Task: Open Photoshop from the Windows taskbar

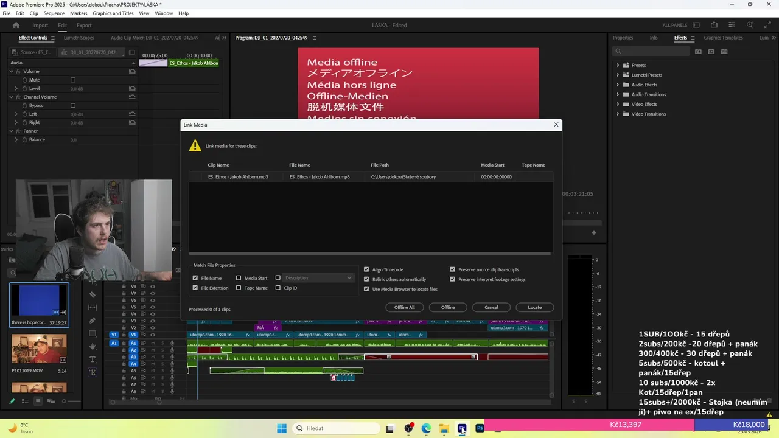Action: pos(480,428)
